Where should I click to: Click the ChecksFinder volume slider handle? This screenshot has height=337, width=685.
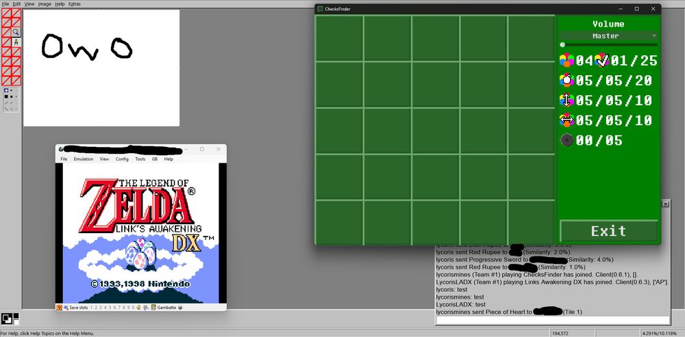point(562,44)
